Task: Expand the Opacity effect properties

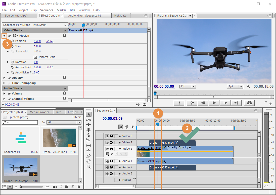Action: click(4, 78)
